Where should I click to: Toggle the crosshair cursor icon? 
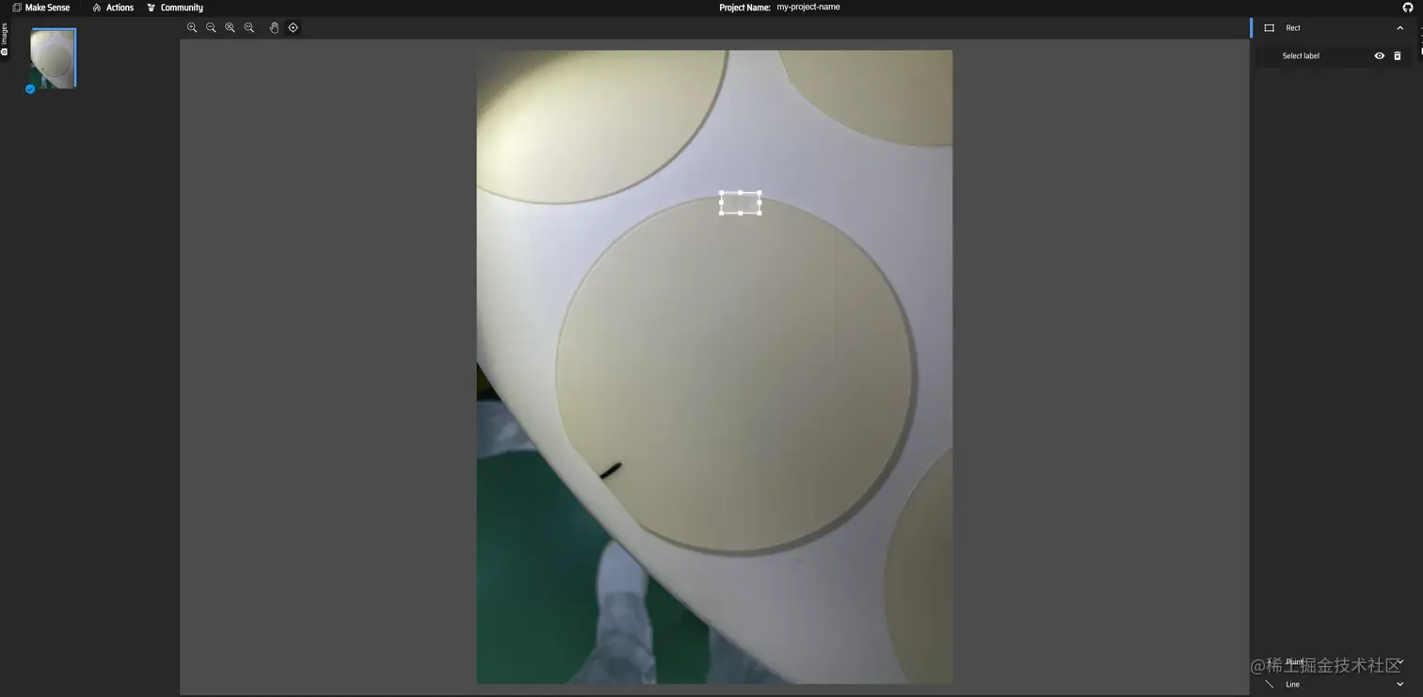pos(293,28)
